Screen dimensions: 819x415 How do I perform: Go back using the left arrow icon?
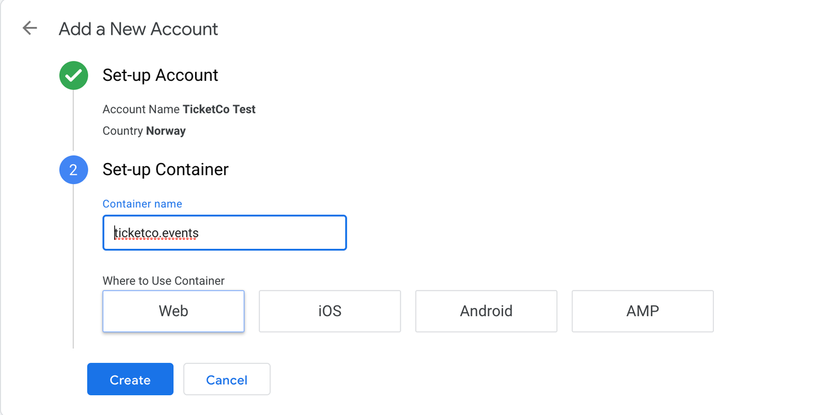(x=30, y=28)
